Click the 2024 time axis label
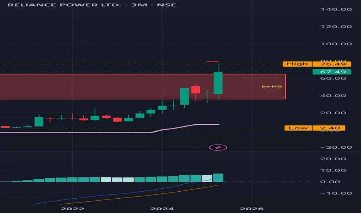This screenshot has width=361, height=213. coord(162,209)
